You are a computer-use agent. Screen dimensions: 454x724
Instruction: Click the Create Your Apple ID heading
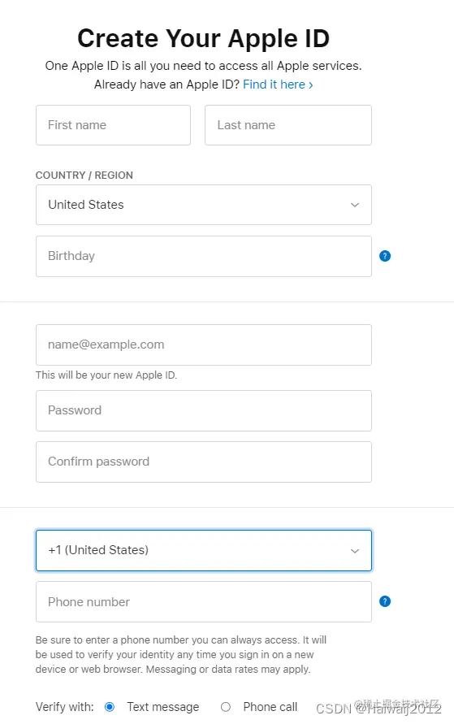pos(204,38)
